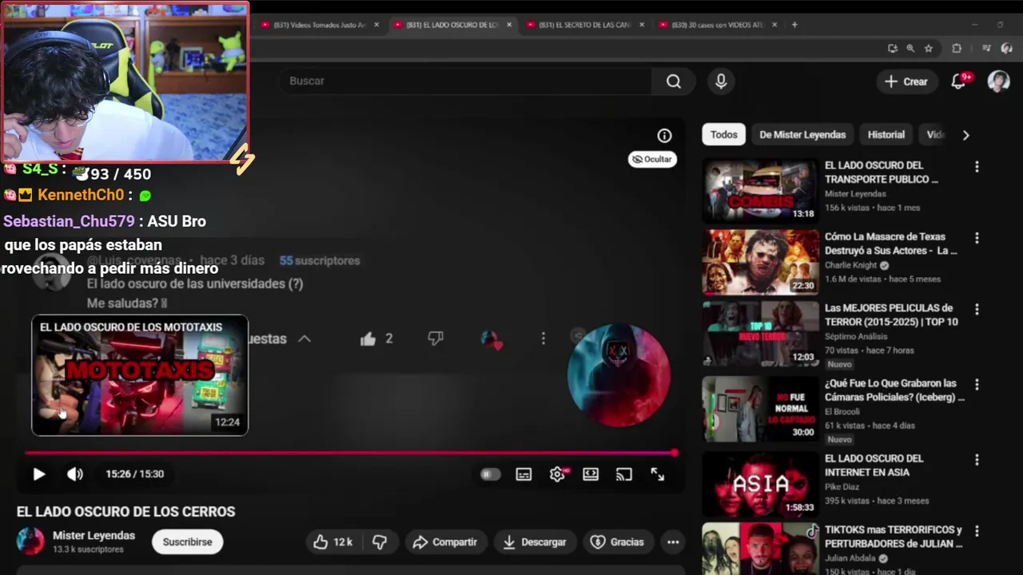Open options for Transporte Publico video
Viewport: 1023px width, 575px height.
click(x=977, y=167)
